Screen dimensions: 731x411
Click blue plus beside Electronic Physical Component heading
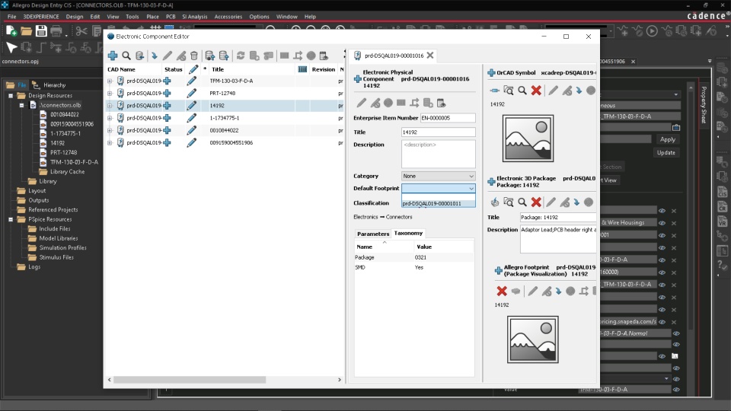(x=358, y=79)
